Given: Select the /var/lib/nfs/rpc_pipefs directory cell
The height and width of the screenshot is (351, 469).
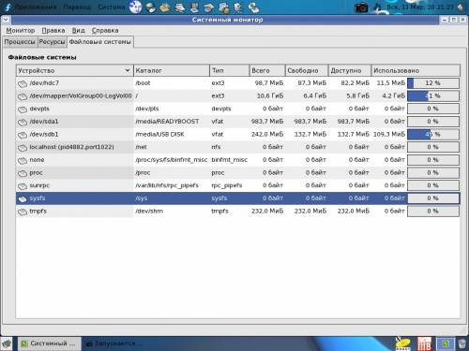Looking at the screenshot, I should [x=167, y=185].
